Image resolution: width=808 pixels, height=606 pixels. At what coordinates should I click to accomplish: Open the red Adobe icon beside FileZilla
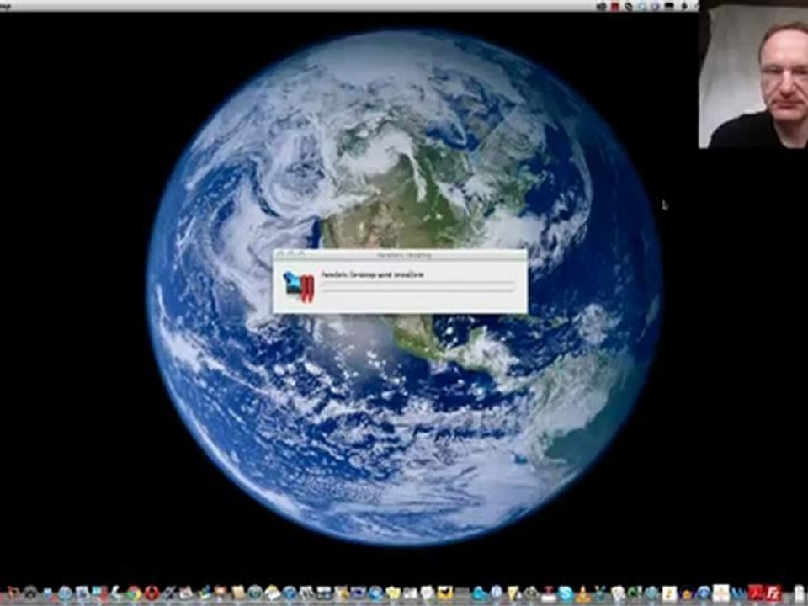pos(757,593)
